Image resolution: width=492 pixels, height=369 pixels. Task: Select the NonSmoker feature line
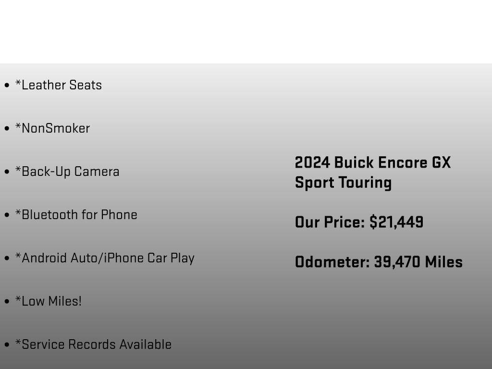53,128
